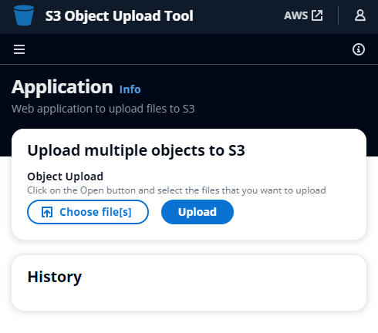
Task: Click blank space right of the Upload button
Action: (295, 212)
